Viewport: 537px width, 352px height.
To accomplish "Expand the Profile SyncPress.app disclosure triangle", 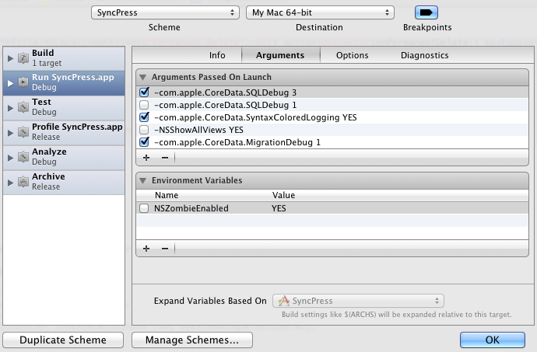I will (x=10, y=133).
